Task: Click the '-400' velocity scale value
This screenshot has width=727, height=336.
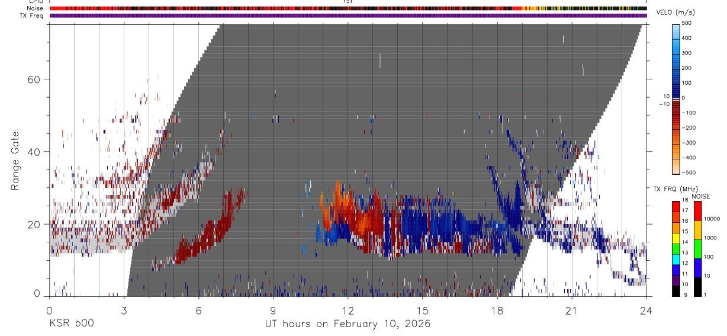Action: click(690, 158)
